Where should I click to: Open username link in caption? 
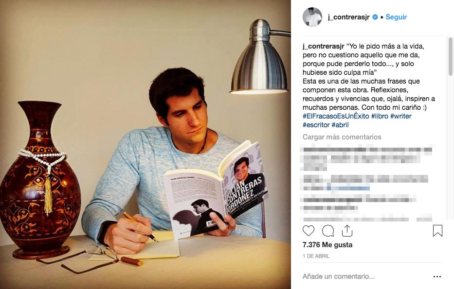324,46
